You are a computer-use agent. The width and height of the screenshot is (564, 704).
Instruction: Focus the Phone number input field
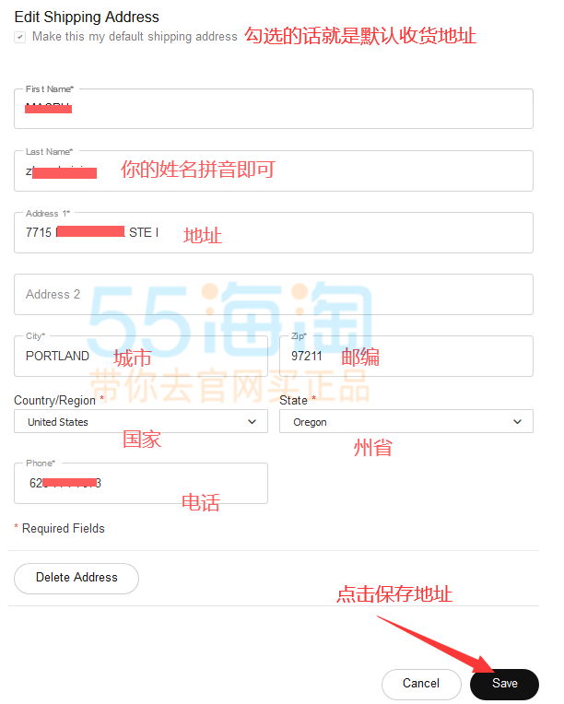141,483
